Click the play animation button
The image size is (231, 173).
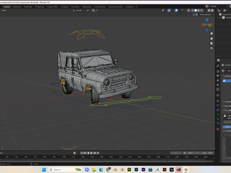(x=91, y=153)
